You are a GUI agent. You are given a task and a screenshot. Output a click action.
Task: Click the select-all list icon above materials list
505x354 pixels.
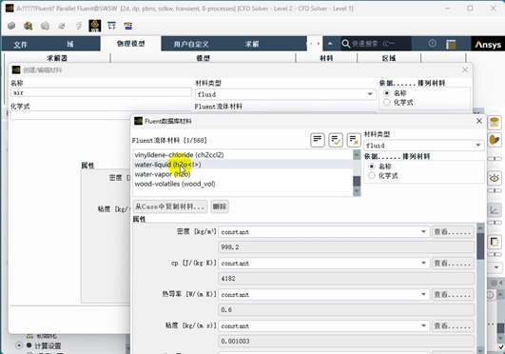[x=318, y=140]
